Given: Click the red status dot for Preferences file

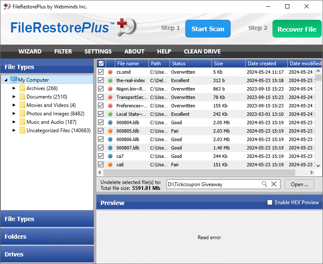Looking at the screenshot, I should click(x=110, y=106).
